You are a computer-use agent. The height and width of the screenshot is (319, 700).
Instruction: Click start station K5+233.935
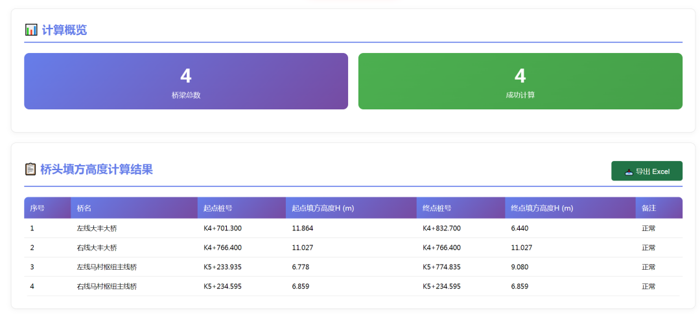pyautogui.click(x=222, y=267)
